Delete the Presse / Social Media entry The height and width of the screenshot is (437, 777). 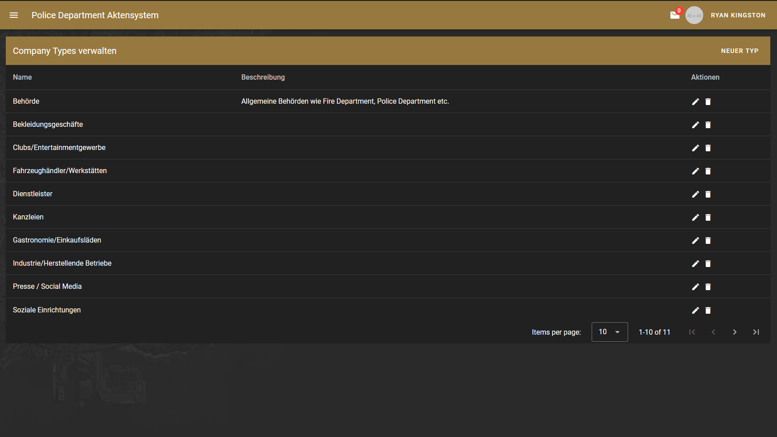tap(708, 287)
